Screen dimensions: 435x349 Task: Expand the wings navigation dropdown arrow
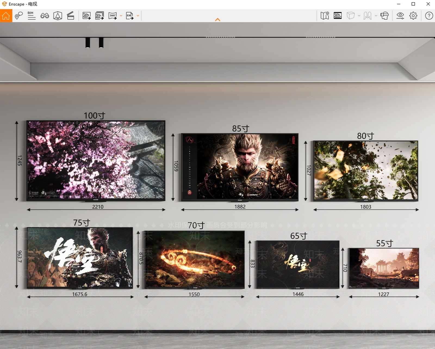point(376,16)
